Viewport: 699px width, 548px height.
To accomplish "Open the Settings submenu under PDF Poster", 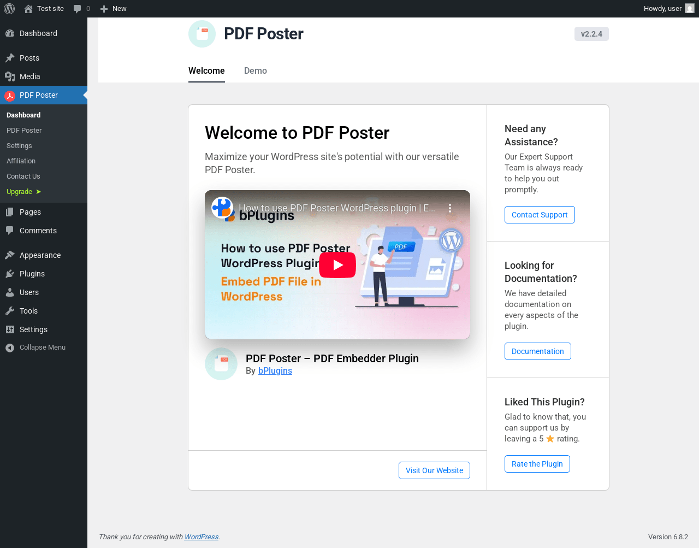I will (19, 146).
